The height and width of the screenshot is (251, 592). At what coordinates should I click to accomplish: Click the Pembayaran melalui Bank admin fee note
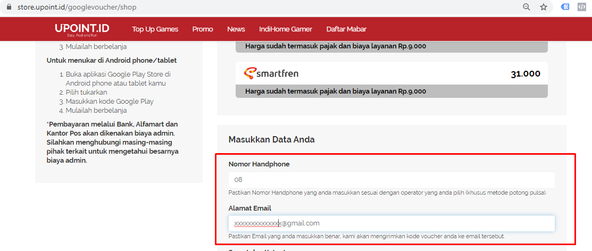tap(113, 143)
